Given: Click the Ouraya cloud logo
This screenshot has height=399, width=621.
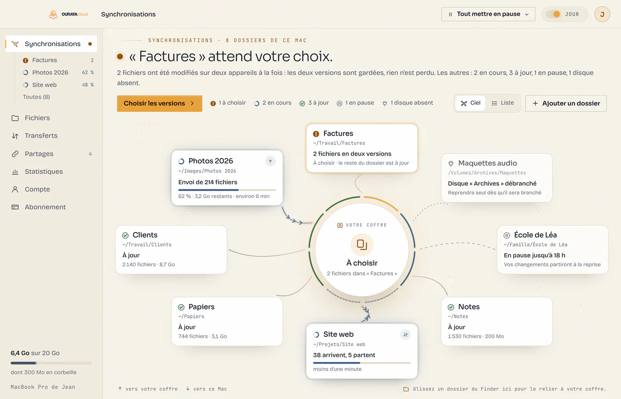Looking at the screenshot, I should [x=68, y=14].
